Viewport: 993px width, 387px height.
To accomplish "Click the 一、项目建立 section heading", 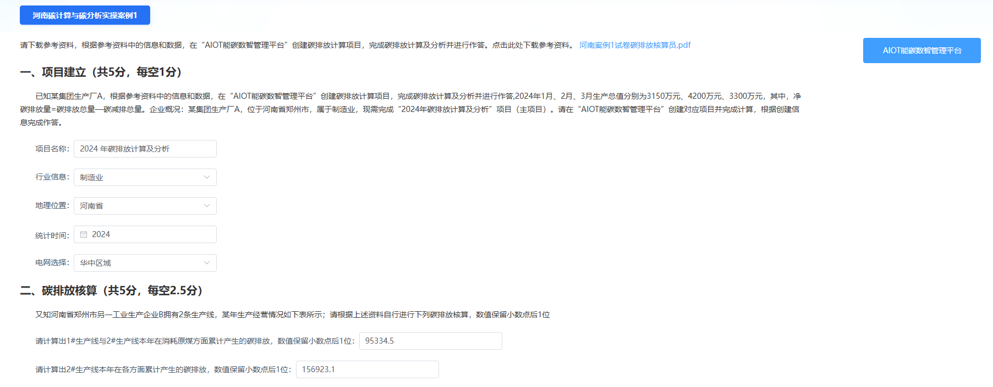I will [101, 72].
